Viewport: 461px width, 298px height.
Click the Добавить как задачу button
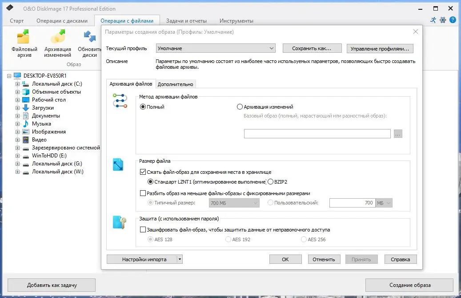click(x=52, y=285)
